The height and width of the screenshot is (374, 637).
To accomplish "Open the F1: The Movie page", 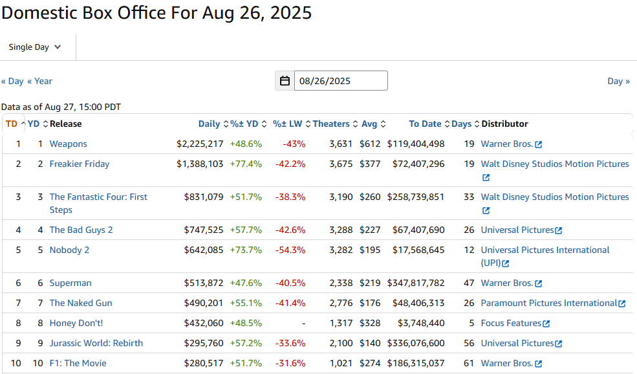I will click(78, 363).
